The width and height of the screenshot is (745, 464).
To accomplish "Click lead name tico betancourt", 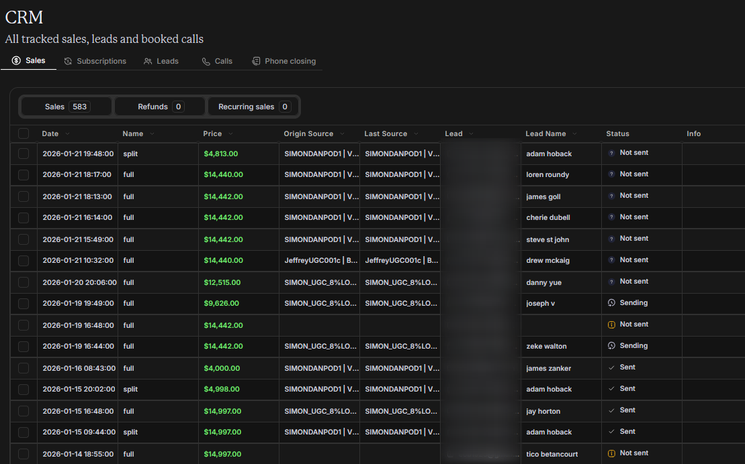I will point(552,454).
